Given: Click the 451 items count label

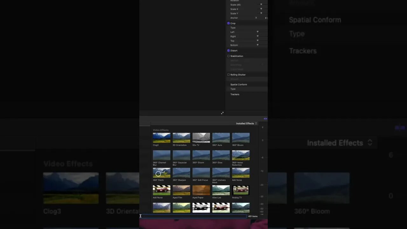Looking at the screenshot, I should tap(253, 216).
